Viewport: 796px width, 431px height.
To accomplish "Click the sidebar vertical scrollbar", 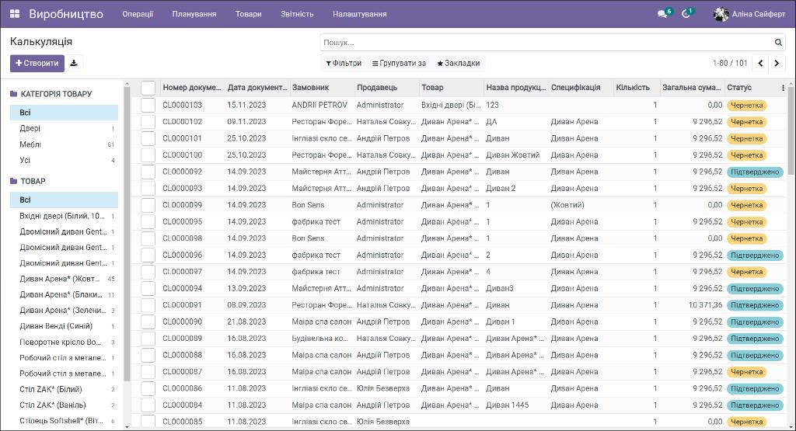I will 127,233.
